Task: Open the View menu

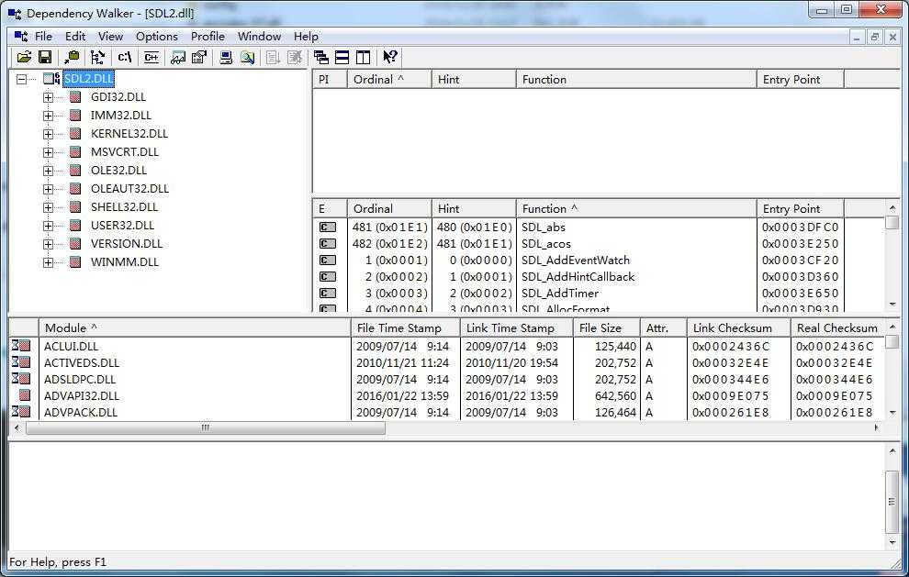Action: [x=110, y=37]
